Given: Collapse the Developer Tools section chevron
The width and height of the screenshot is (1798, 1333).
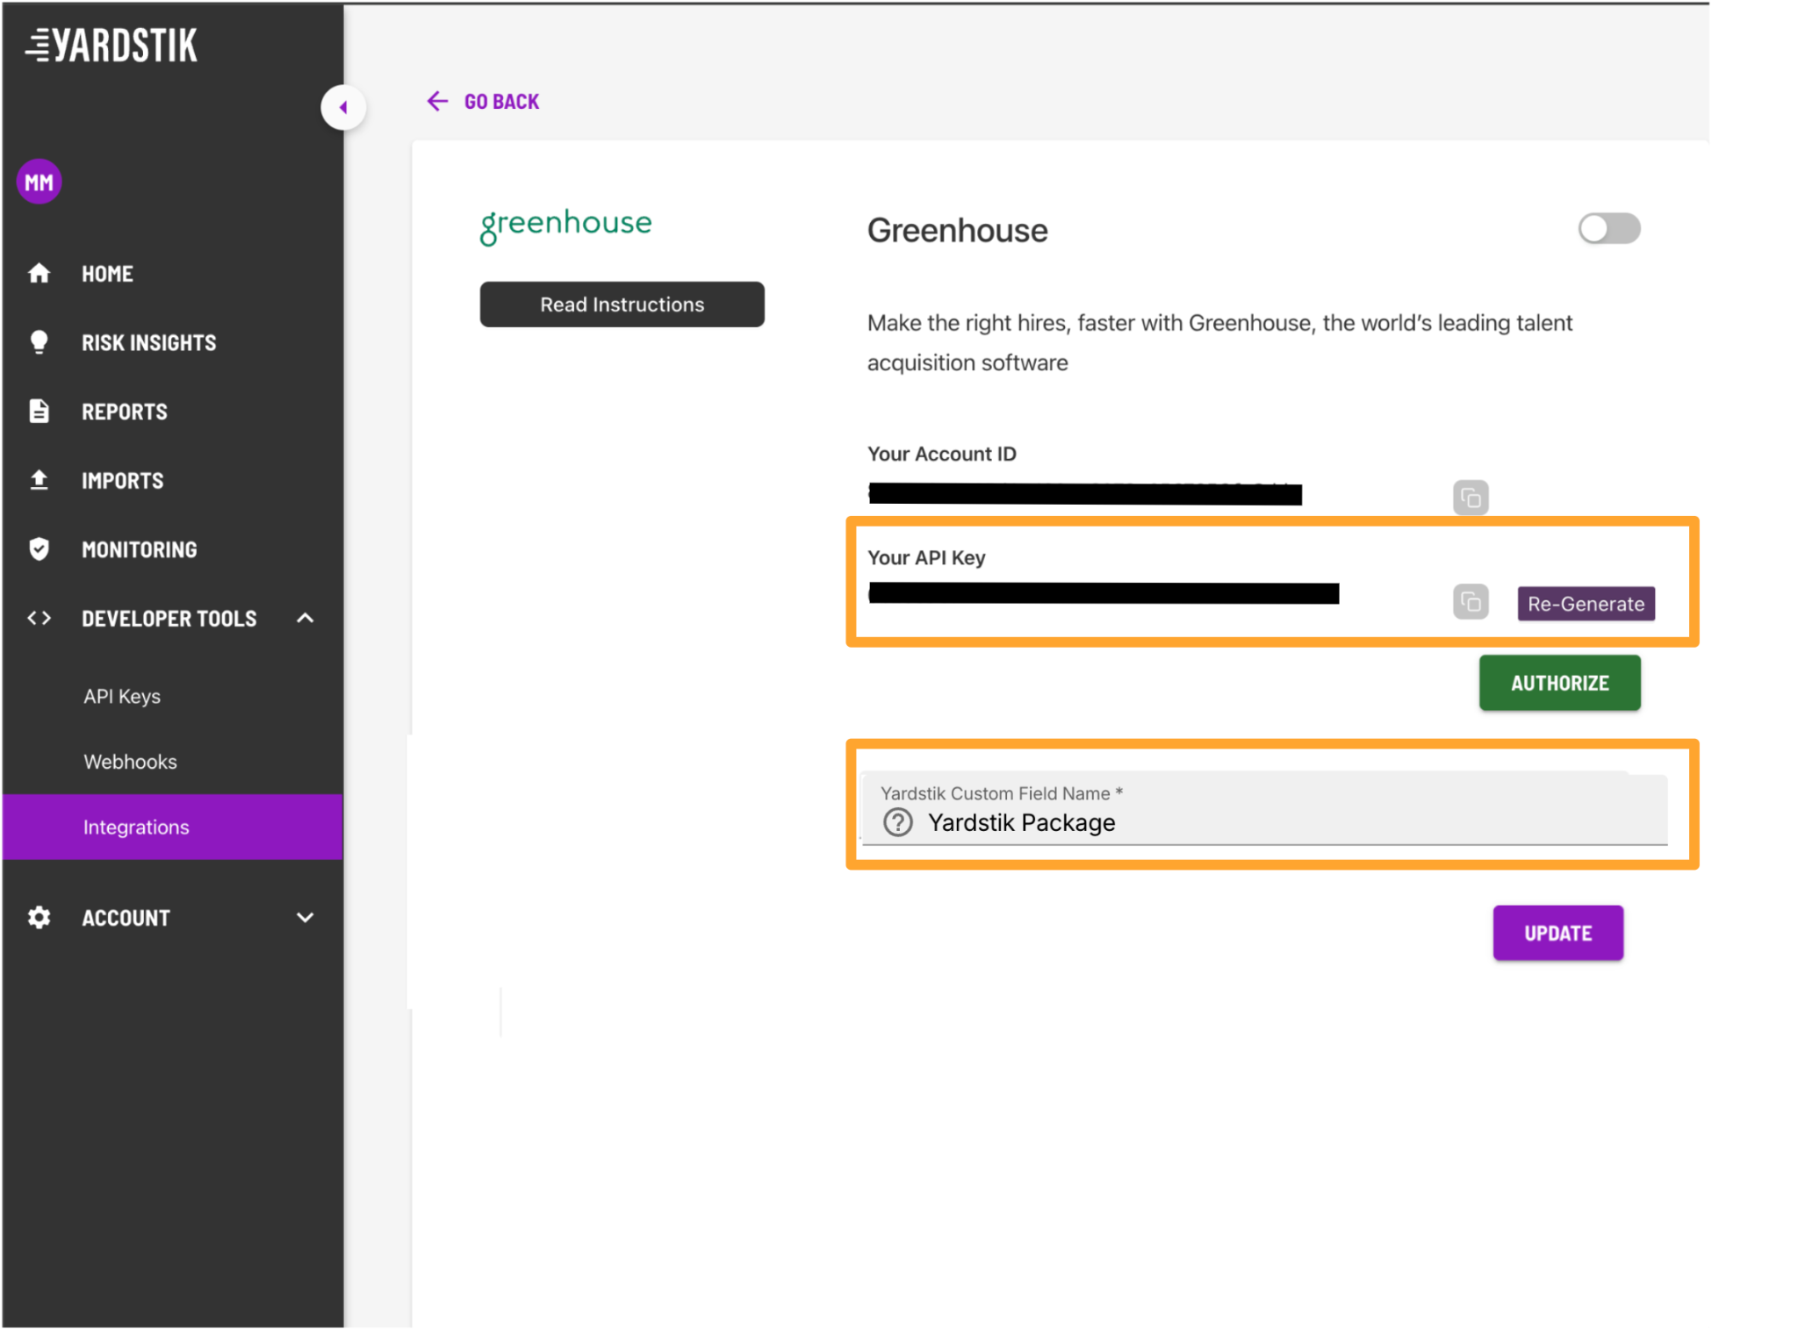Looking at the screenshot, I should [x=305, y=618].
